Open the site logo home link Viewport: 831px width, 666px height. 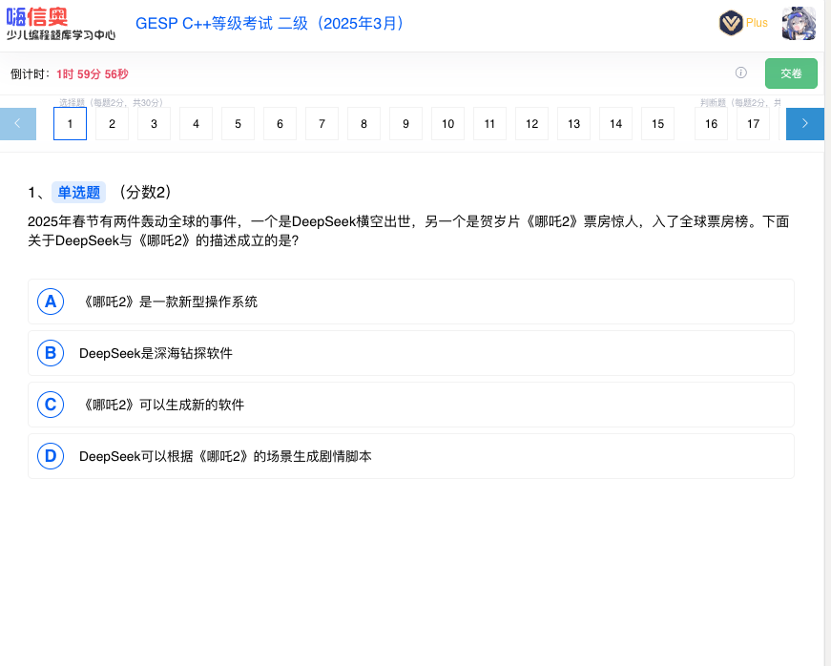[x=60, y=25]
